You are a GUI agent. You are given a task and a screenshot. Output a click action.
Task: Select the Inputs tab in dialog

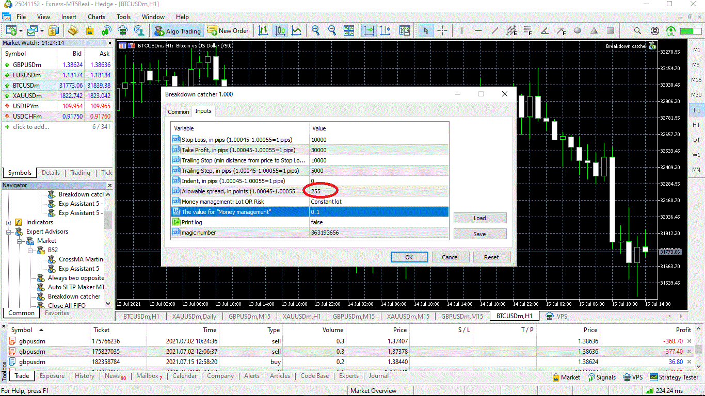click(x=203, y=111)
